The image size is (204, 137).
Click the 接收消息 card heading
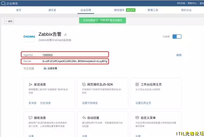(x=40, y=118)
